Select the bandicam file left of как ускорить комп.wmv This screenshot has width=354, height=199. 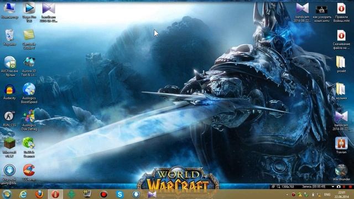click(303, 12)
